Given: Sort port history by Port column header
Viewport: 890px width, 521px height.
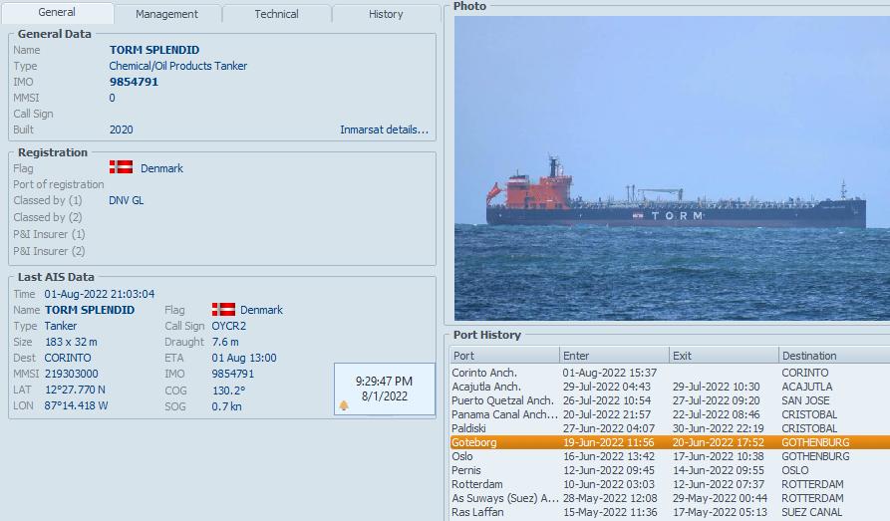Looking at the screenshot, I should (x=504, y=356).
